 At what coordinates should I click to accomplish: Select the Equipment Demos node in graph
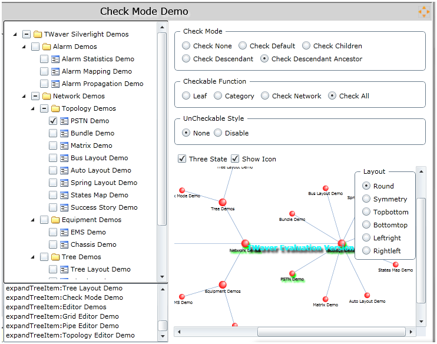click(223, 285)
